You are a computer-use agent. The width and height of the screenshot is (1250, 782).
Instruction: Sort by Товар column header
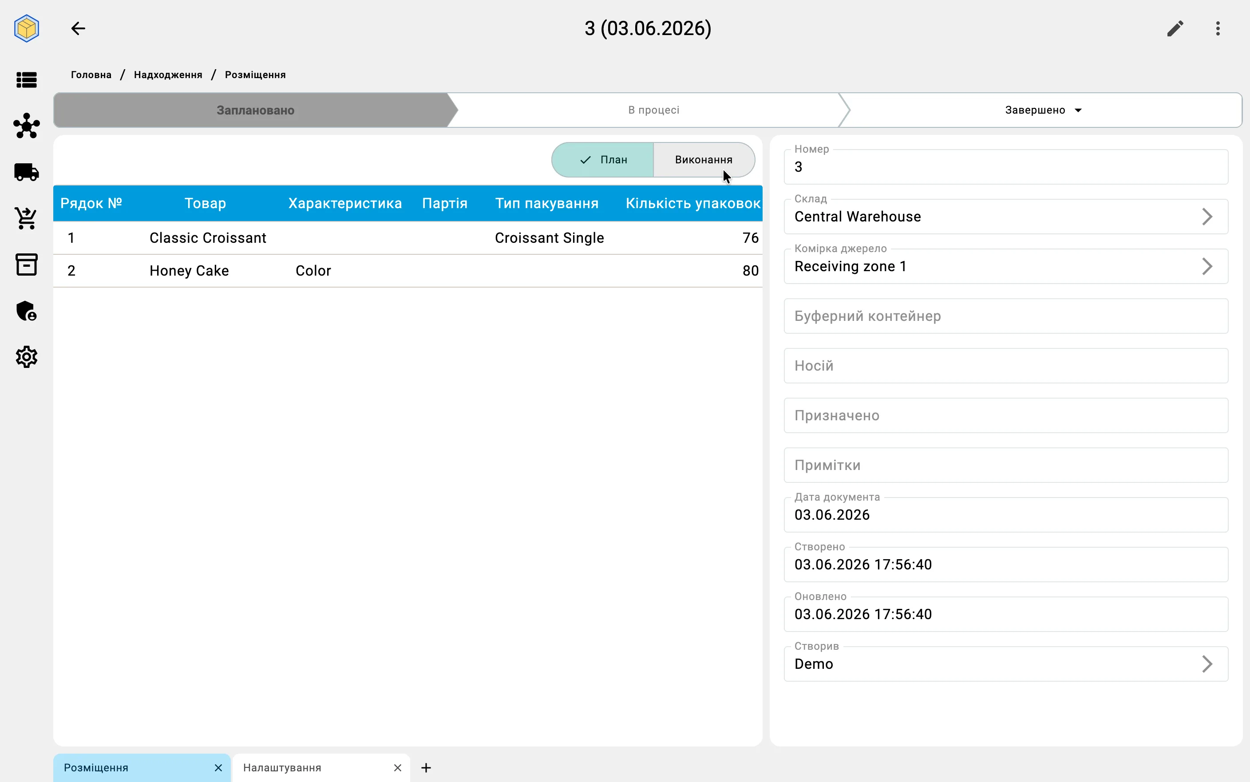coord(206,203)
